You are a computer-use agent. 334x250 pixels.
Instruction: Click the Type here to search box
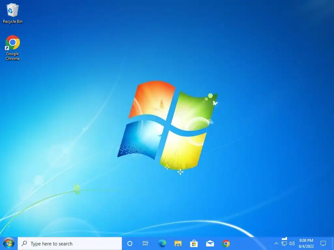[70, 243]
